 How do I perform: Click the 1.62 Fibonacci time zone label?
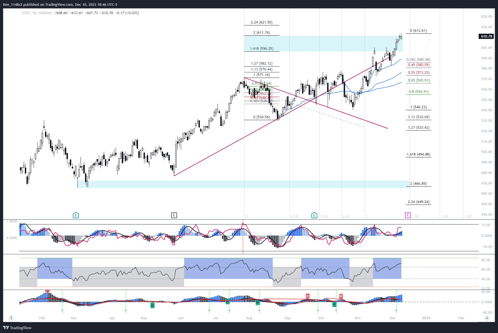point(444,216)
